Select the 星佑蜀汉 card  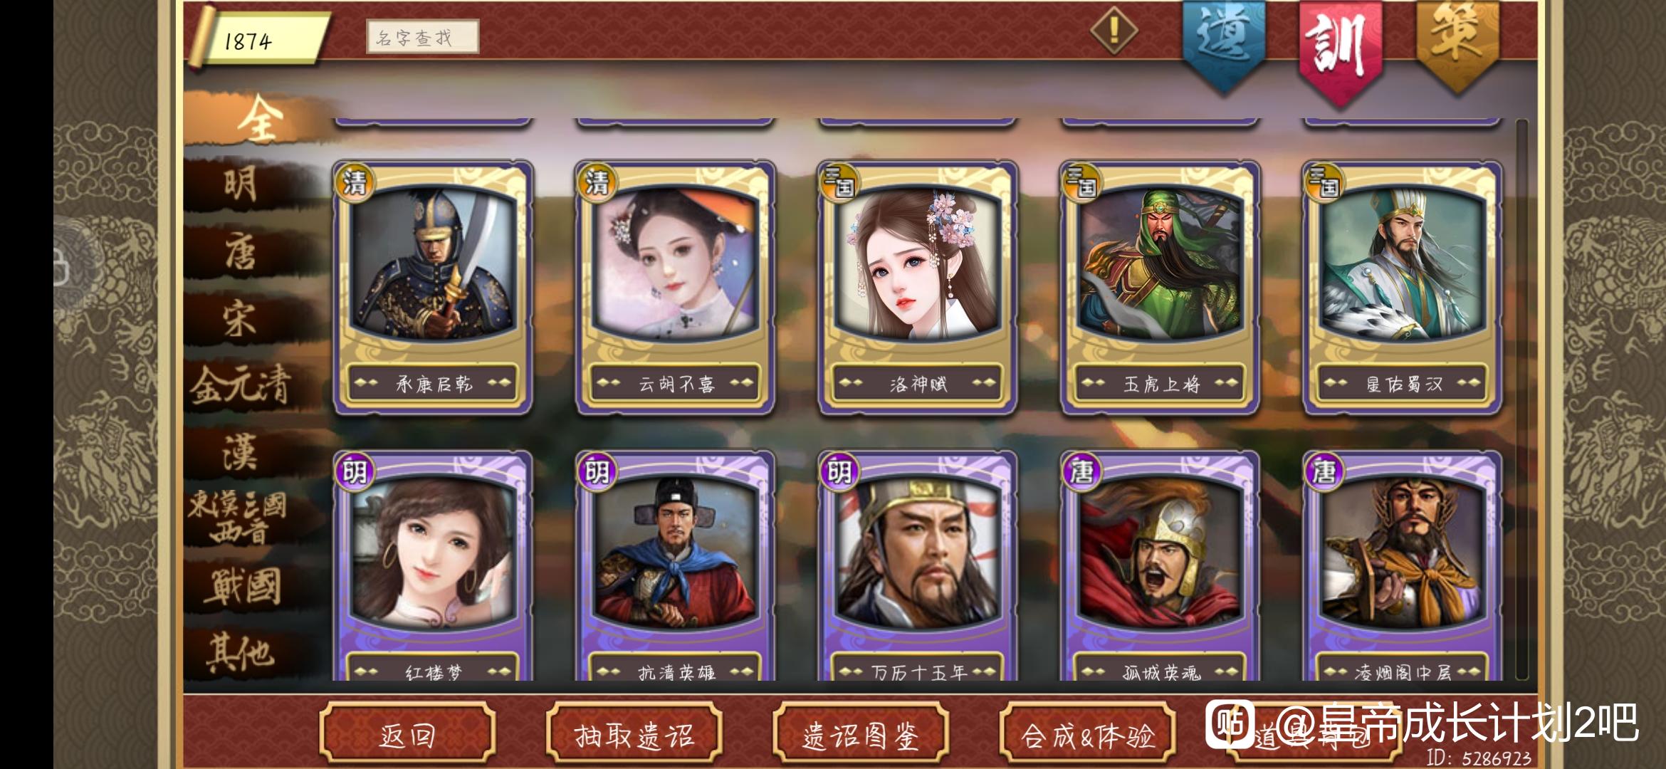(x=1403, y=288)
